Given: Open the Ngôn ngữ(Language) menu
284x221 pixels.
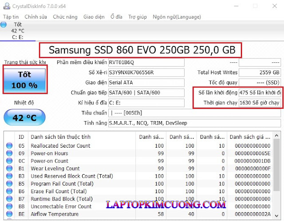Looking at the screenshot, I should tap(177, 17).
